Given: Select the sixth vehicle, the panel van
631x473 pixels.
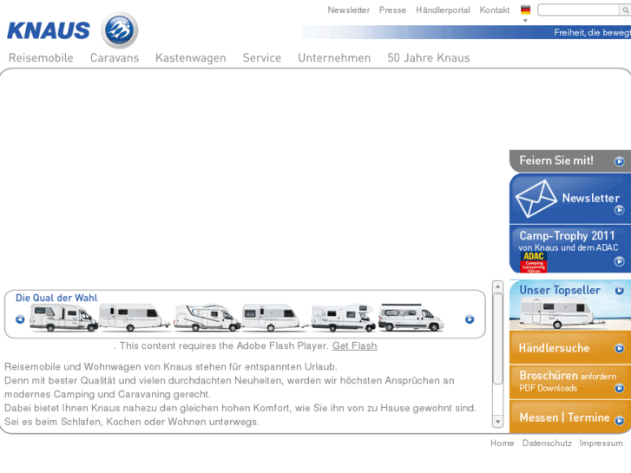Looking at the screenshot, I should coord(411,318).
